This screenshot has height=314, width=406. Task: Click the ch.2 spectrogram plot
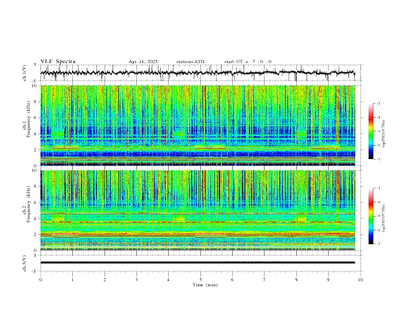point(198,210)
